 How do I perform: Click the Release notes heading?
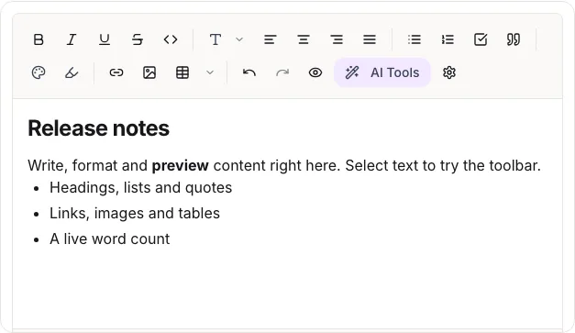99,128
